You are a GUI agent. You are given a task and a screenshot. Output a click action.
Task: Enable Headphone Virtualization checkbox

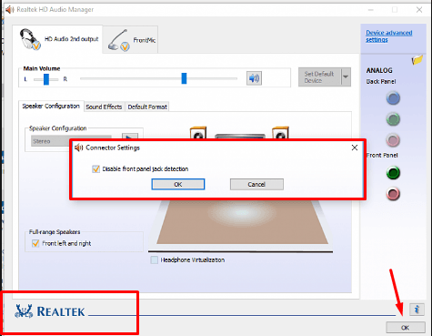click(x=155, y=260)
